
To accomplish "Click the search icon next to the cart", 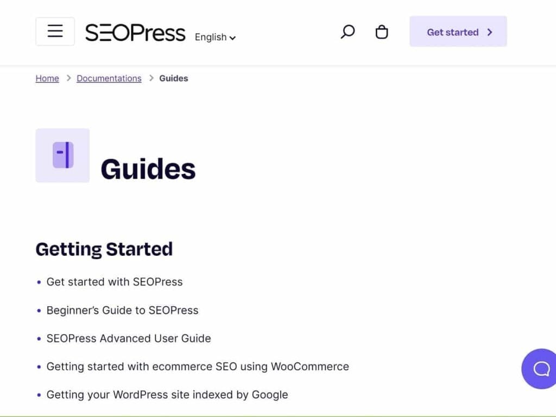I will 347,32.
